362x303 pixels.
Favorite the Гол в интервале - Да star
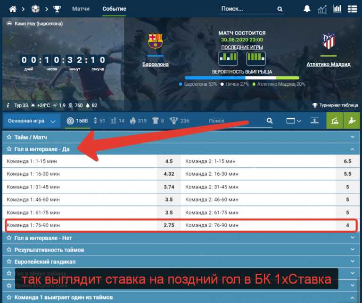pyautogui.click(x=9, y=149)
